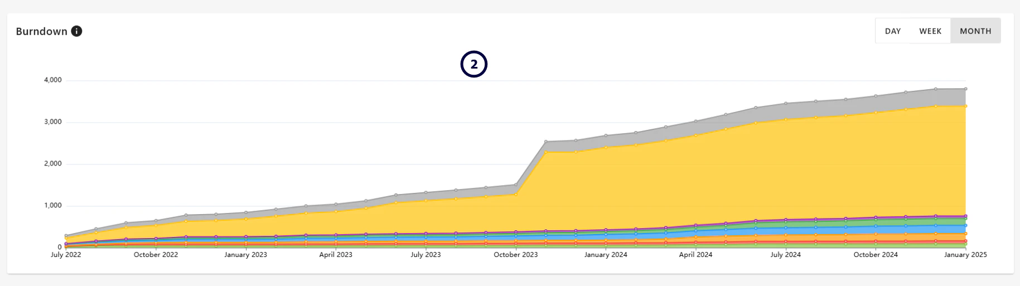The image size is (1020, 286).
Task: Click the April 2024 axis label
Action: (x=695, y=255)
